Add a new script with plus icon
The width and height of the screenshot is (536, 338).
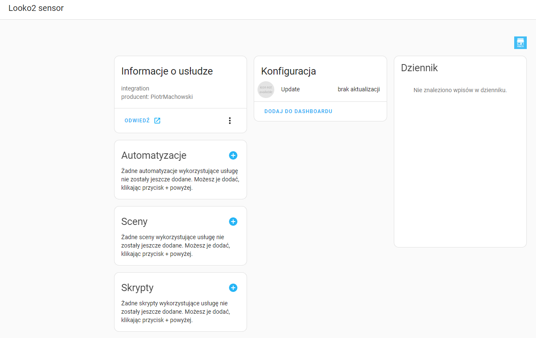point(233,288)
